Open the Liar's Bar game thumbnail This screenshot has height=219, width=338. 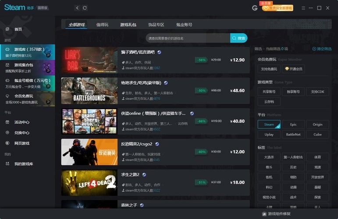[89, 60]
